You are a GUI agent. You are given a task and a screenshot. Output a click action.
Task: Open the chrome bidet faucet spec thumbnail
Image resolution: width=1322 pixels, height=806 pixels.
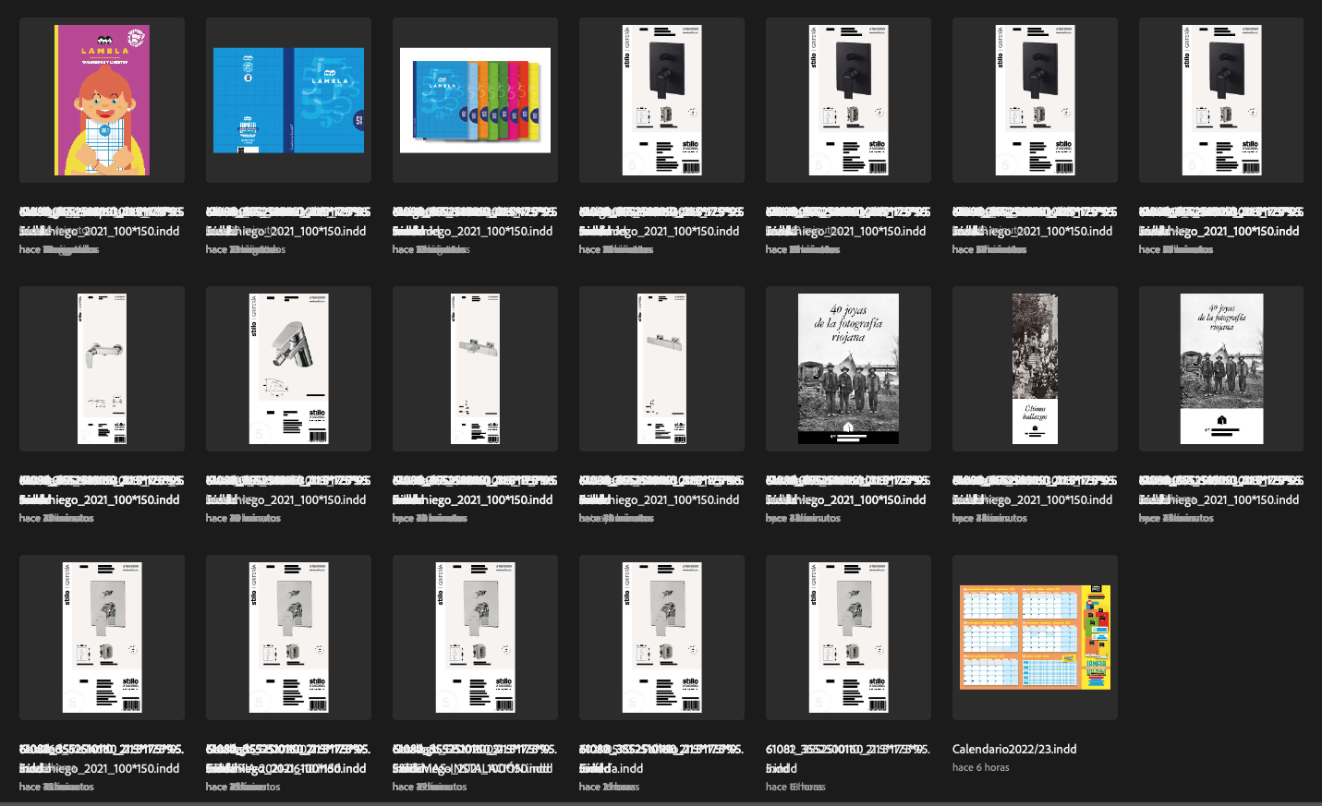click(x=288, y=367)
